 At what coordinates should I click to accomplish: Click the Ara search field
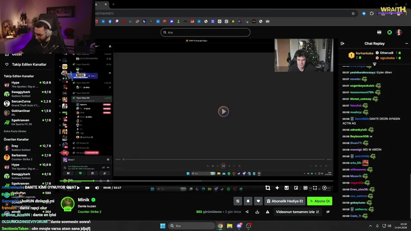coord(205,32)
